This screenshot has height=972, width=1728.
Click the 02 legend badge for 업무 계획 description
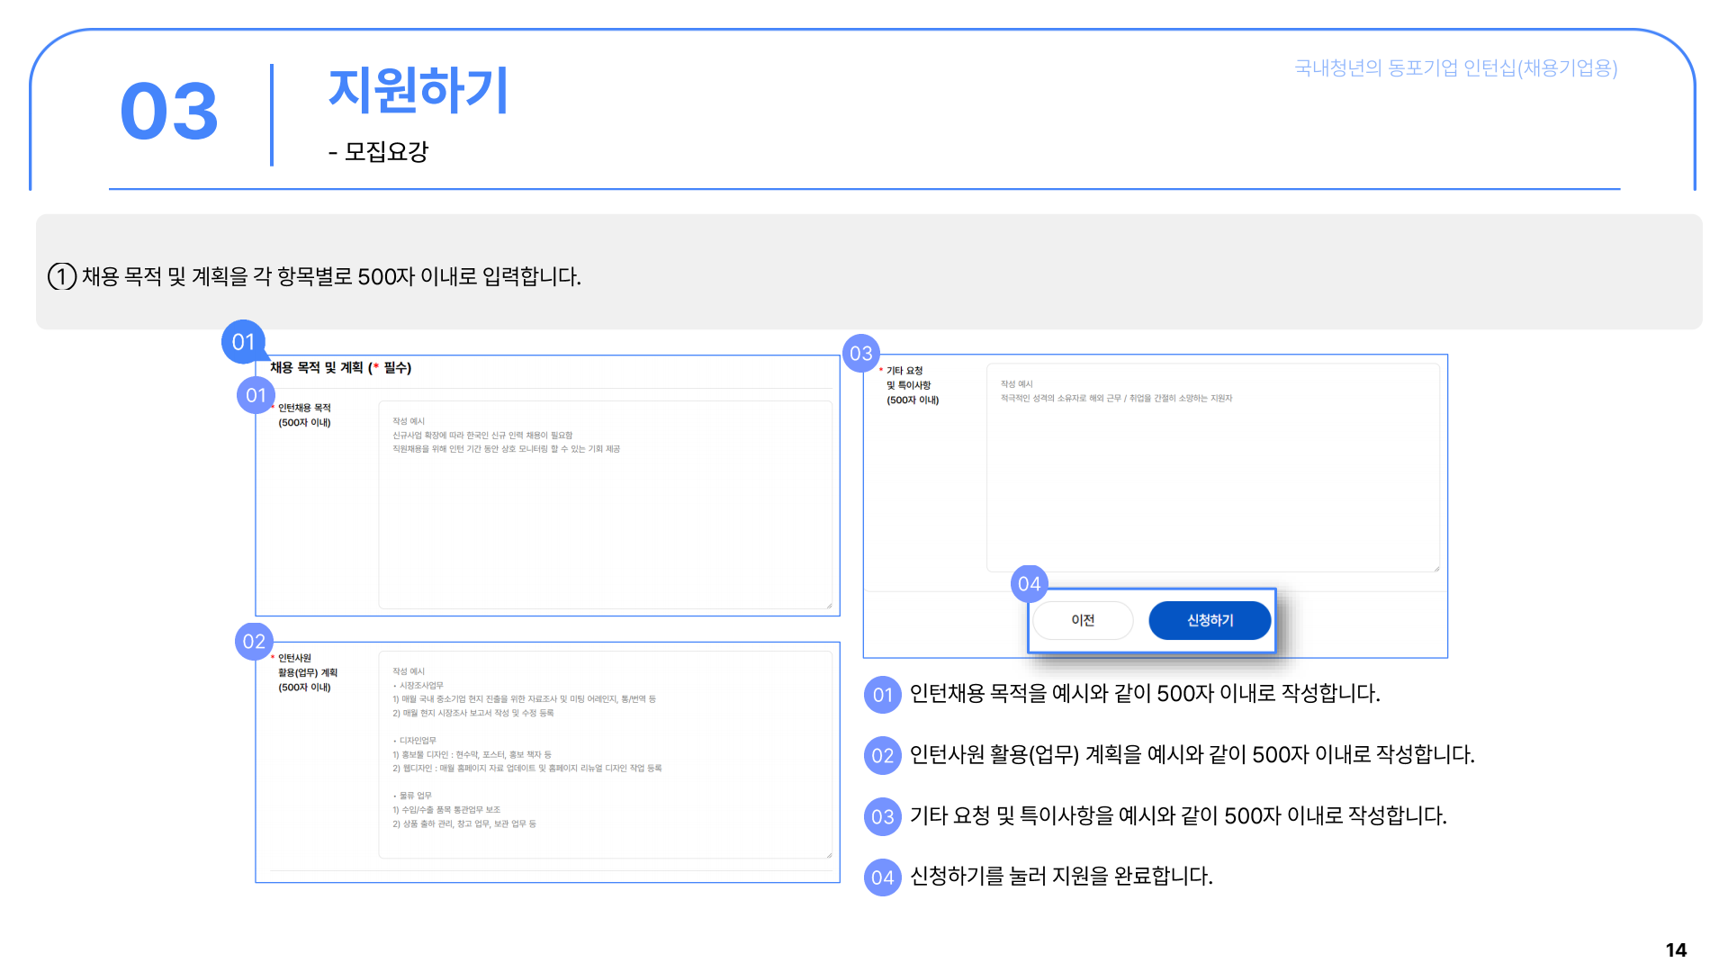coord(882,756)
